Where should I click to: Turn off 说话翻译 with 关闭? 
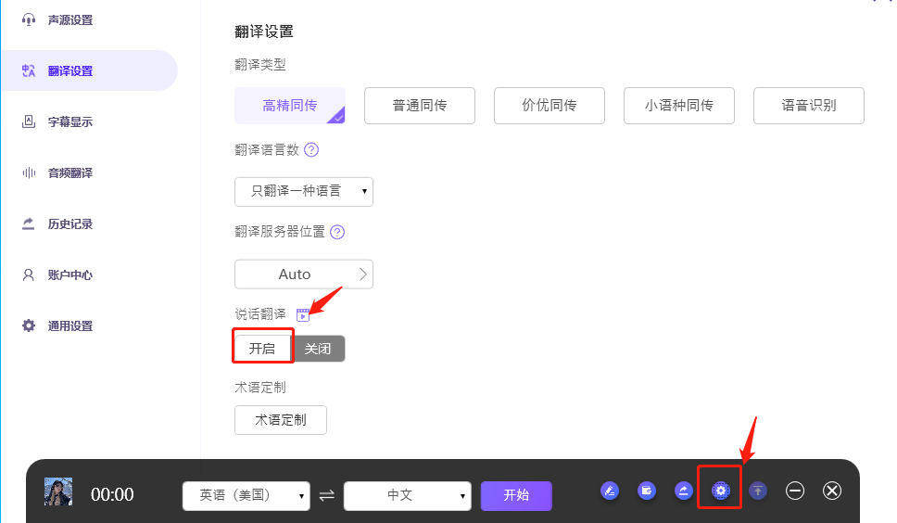(318, 349)
